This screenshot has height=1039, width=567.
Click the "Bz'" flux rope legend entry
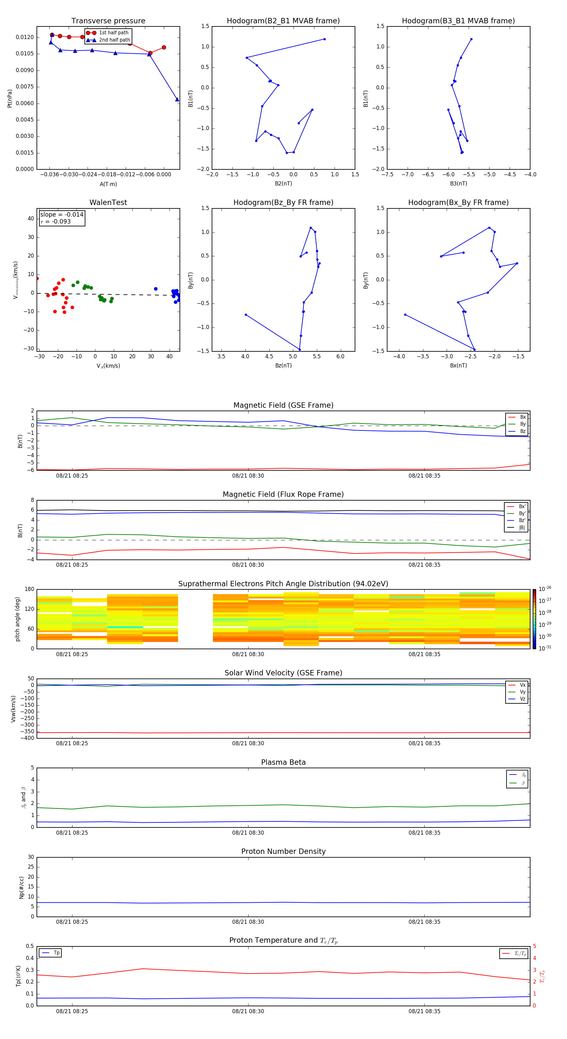(517, 521)
